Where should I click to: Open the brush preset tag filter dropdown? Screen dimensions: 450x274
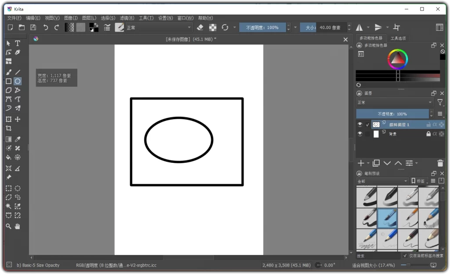coord(382,181)
